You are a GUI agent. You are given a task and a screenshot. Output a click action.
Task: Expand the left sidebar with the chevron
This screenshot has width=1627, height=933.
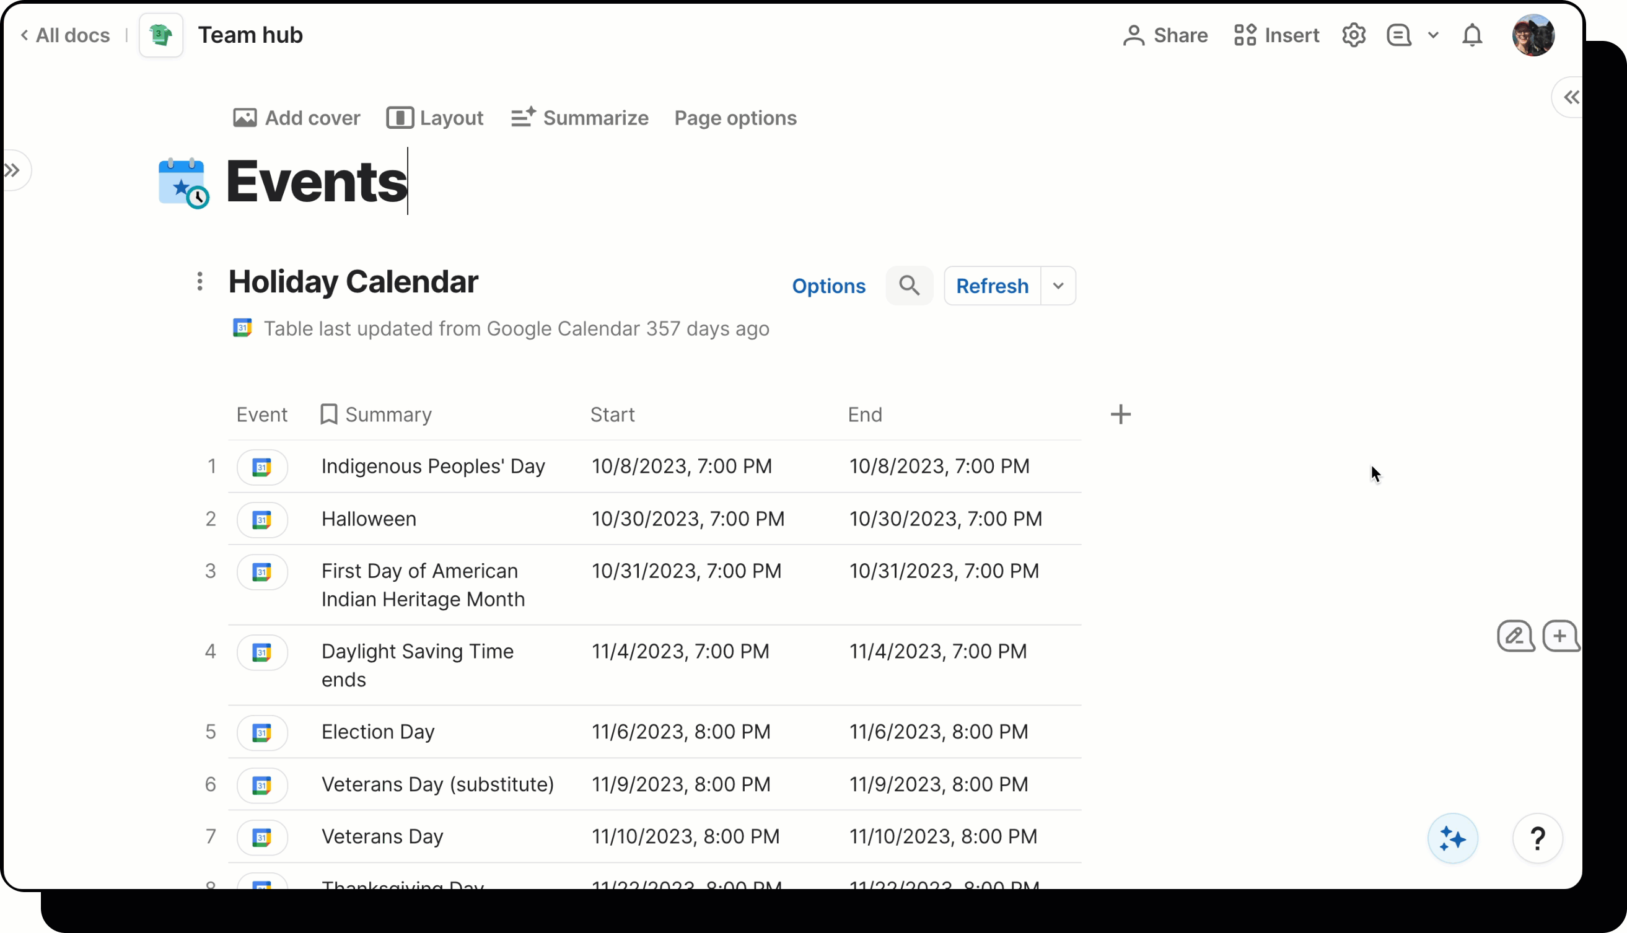(12, 170)
